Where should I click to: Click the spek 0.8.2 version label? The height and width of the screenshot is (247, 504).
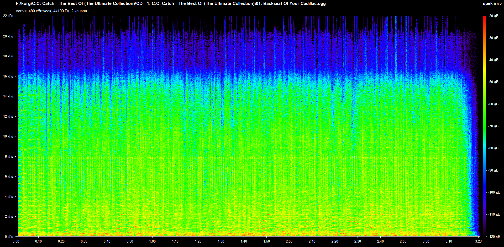pos(492,4)
